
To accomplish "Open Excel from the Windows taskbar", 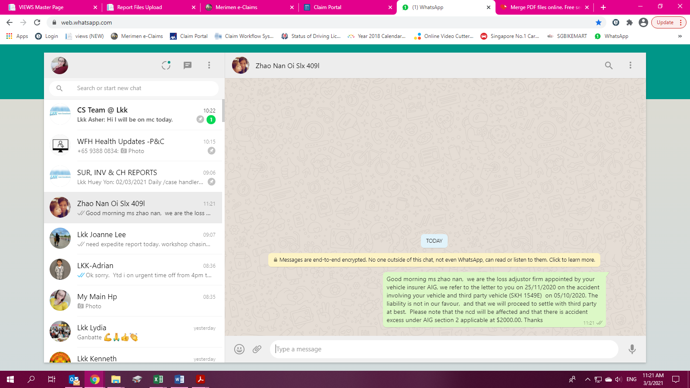I will point(158,379).
